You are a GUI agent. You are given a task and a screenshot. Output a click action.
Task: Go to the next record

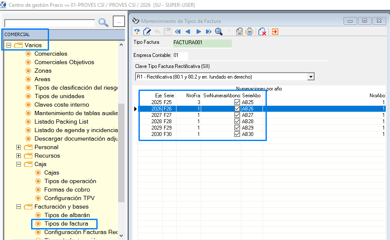pos(199,32)
